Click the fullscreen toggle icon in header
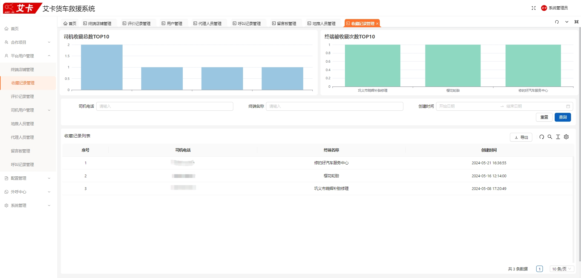This screenshot has height=278, width=581. tap(533, 8)
